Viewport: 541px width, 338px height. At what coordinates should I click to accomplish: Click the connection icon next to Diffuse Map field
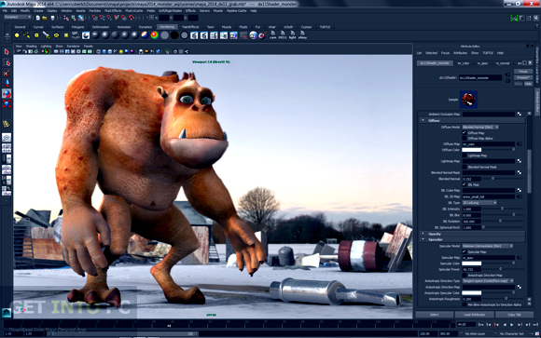tap(519, 144)
